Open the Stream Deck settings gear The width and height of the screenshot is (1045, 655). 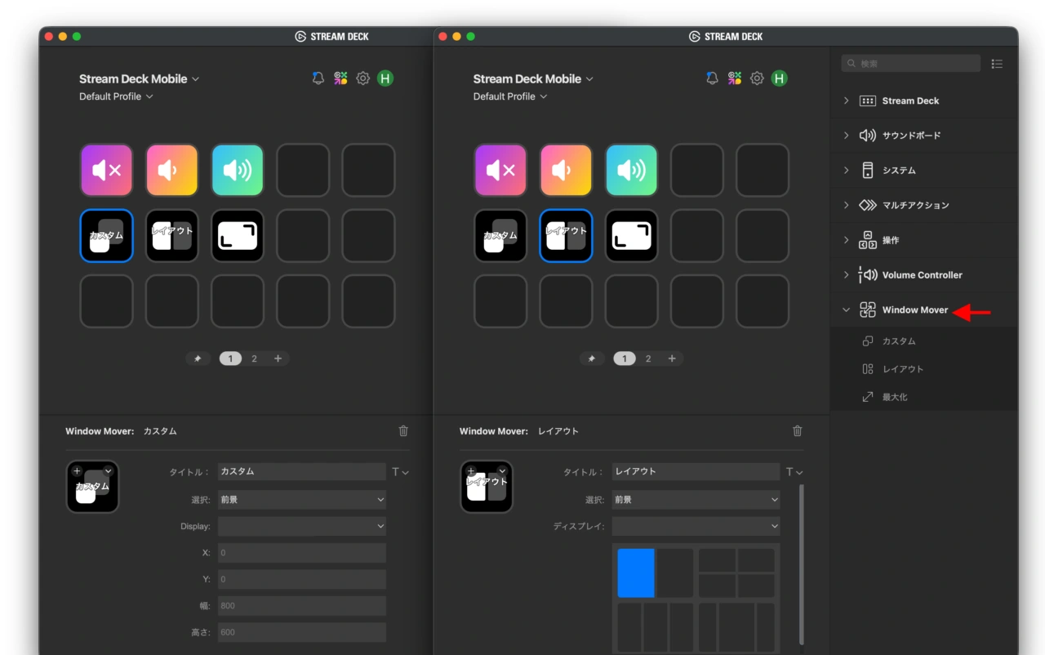[363, 78]
